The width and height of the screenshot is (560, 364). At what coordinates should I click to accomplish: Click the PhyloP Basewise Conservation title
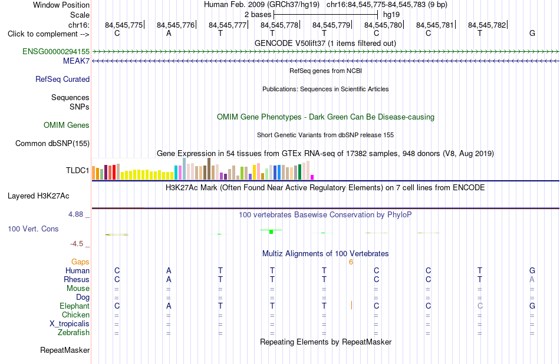point(325,215)
